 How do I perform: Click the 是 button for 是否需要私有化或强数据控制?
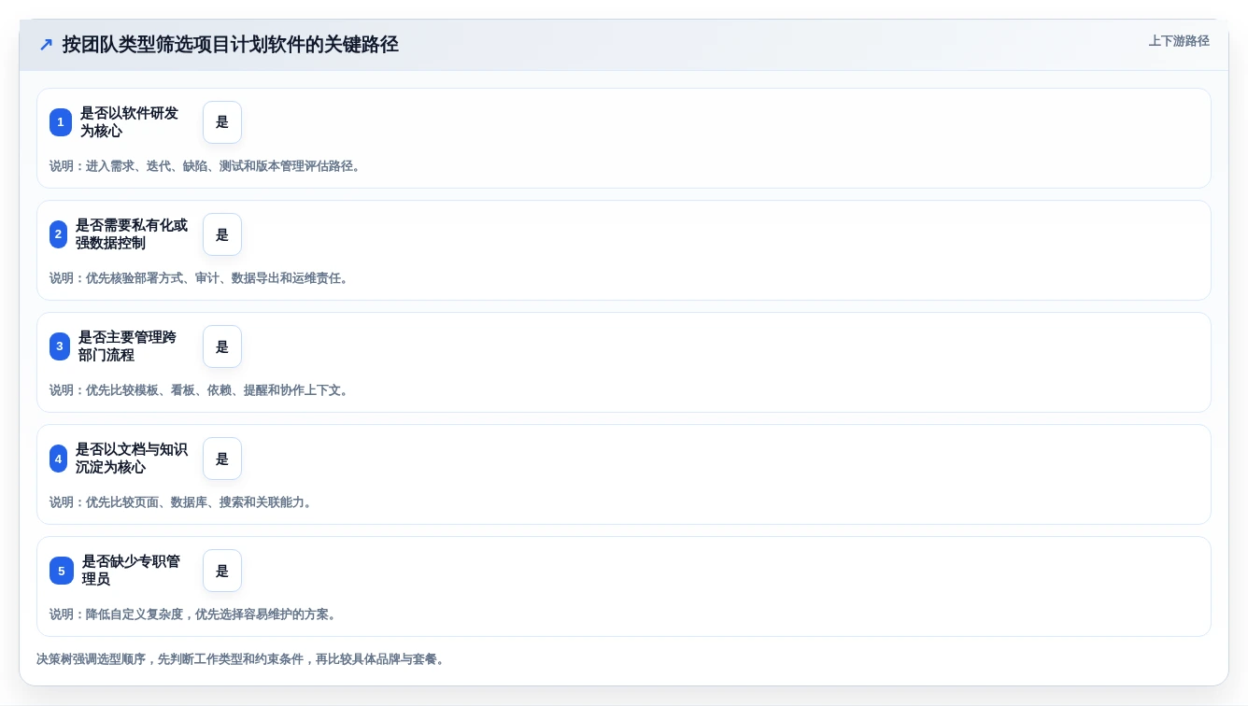click(x=222, y=234)
